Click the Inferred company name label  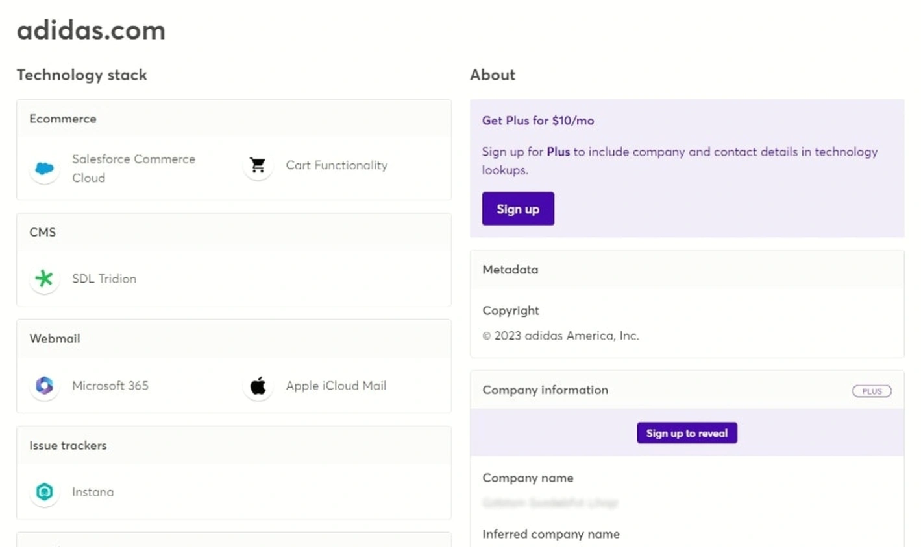[551, 534]
